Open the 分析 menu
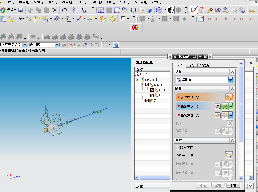258x192 pixels. click(125, 2)
